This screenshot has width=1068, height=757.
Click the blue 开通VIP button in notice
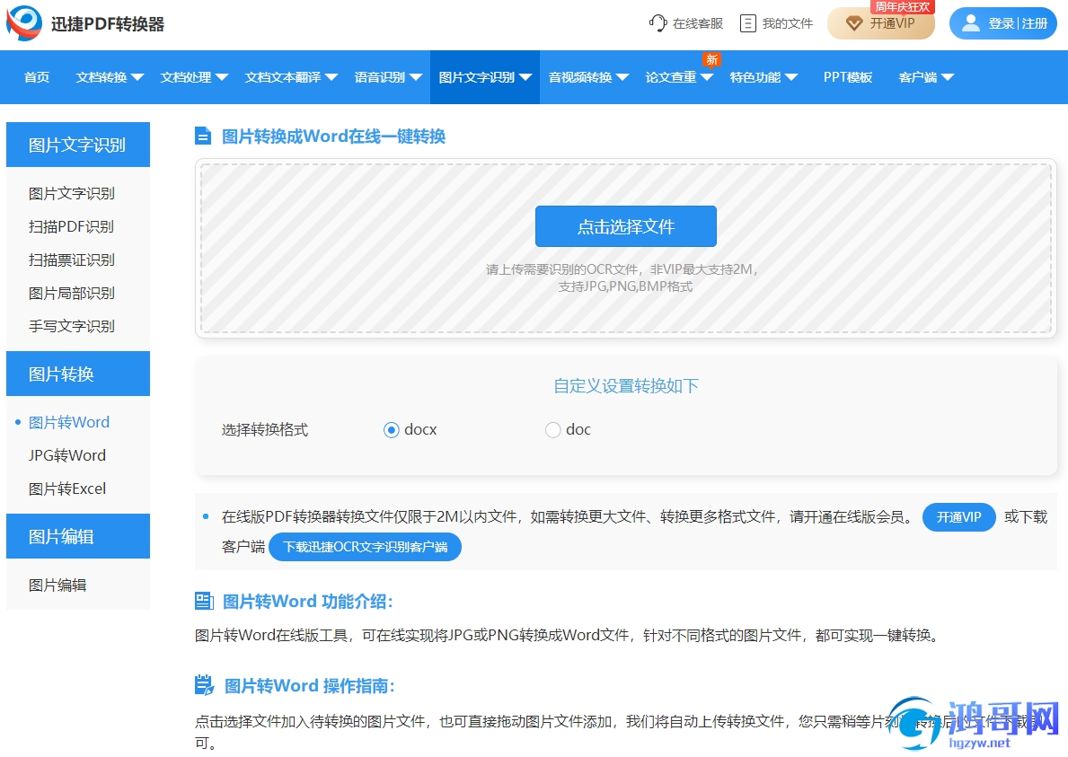pos(958,517)
